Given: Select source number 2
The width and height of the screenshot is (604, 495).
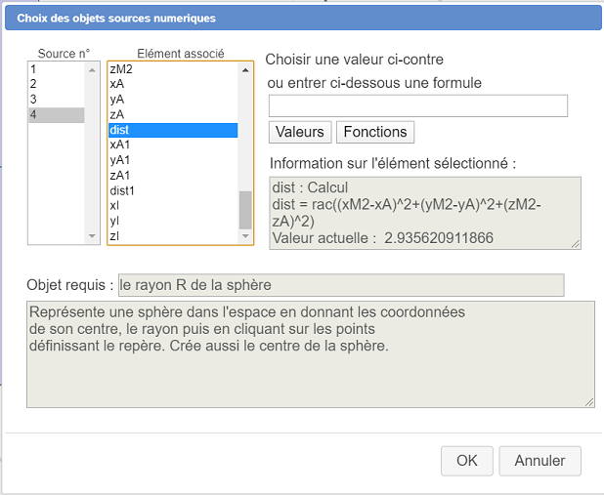Looking at the screenshot, I should (x=57, y=84).
